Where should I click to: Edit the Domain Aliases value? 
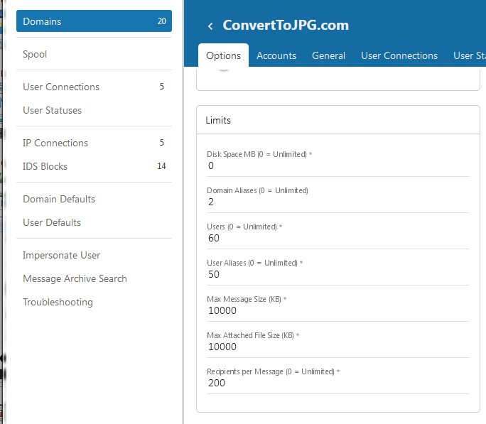pyautogui.click(x=337, y=202)
